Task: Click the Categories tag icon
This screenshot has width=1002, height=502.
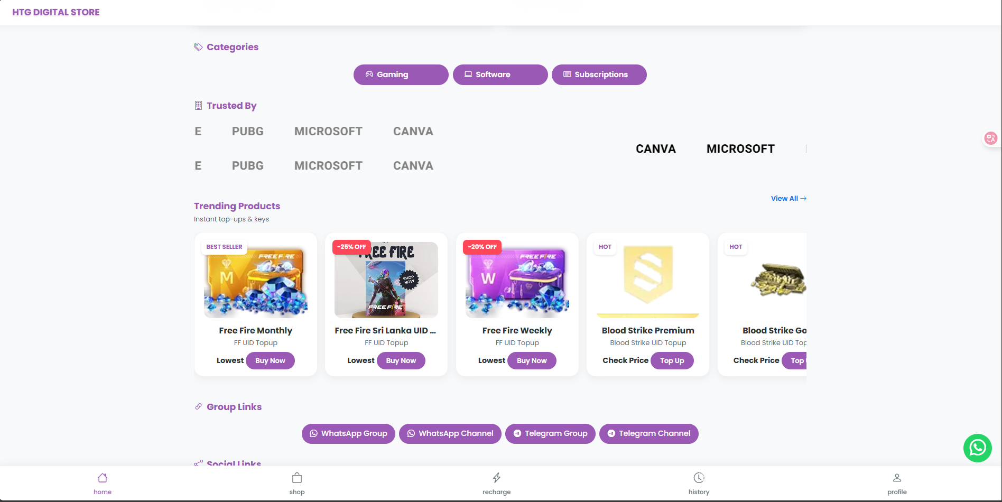Action: click(198, 47)
